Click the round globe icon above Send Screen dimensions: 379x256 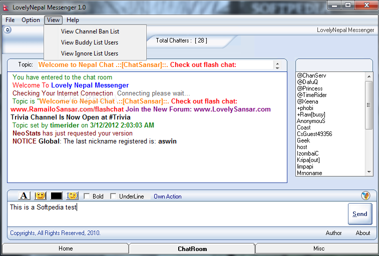click(x=365, y=195)
